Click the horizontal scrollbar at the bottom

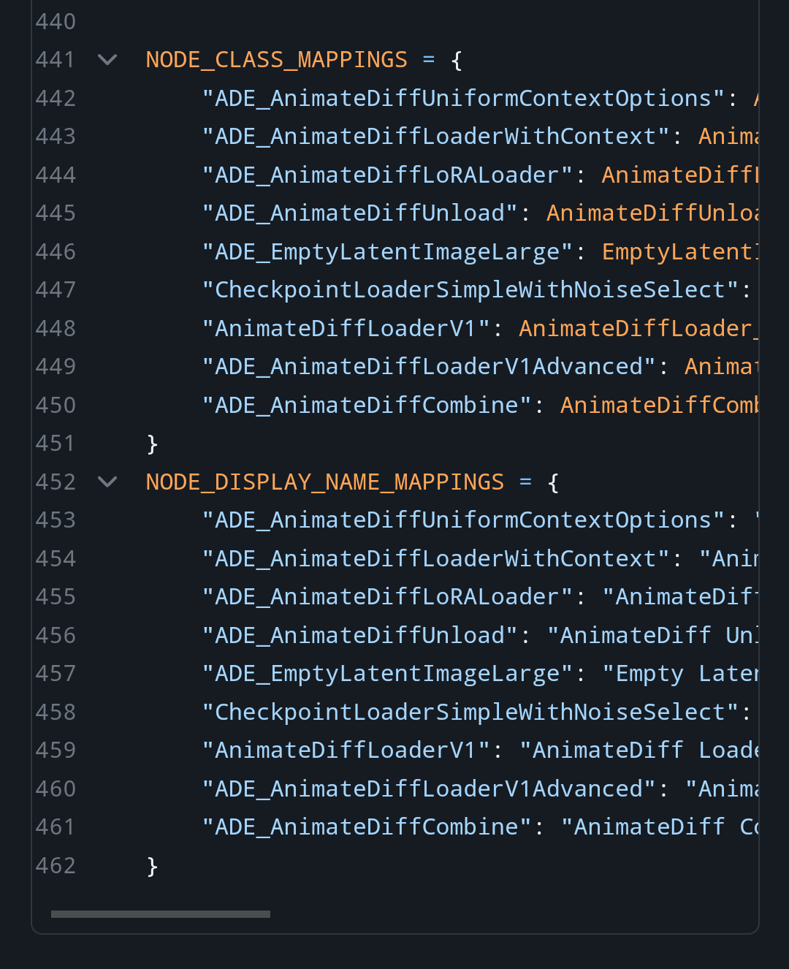[160, 913]
